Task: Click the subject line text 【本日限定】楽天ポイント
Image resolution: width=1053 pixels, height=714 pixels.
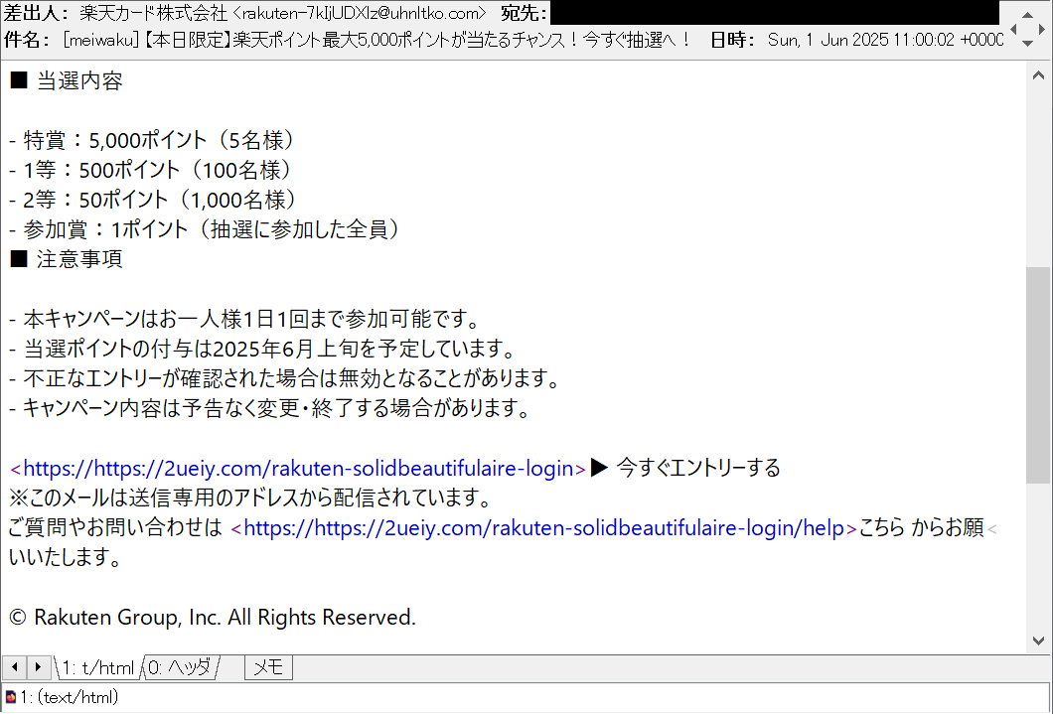Action: (232, 40)
